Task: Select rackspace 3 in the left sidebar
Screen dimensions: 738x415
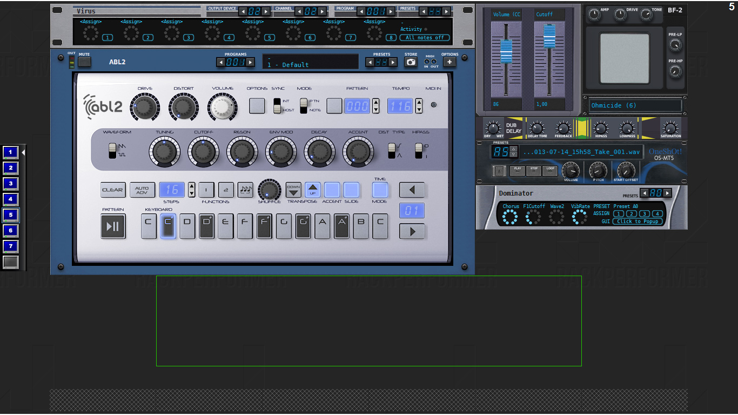Action: [10, 184]
